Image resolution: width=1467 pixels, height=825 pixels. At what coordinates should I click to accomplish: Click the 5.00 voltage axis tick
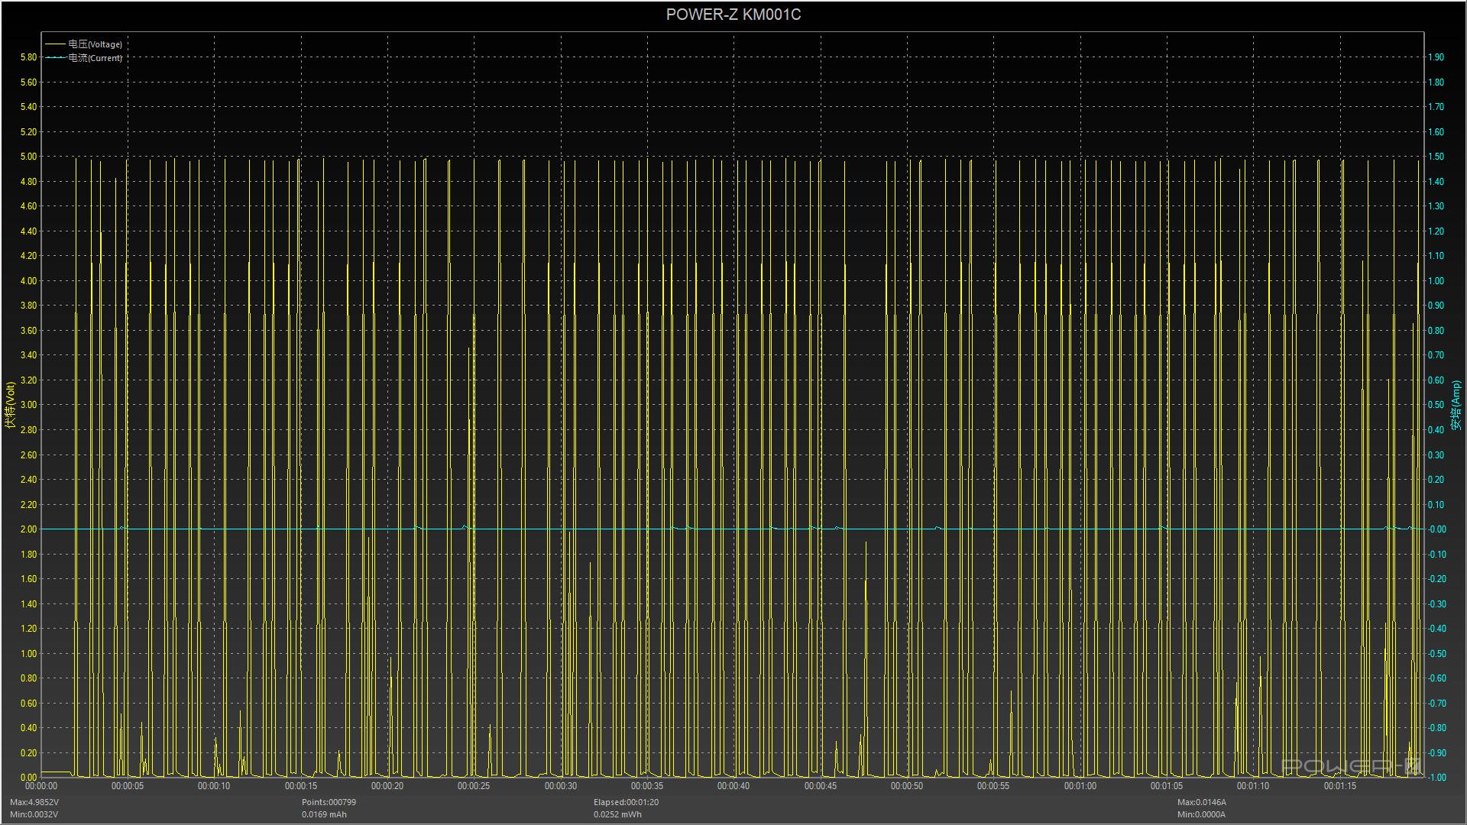[x=28, y=157]
